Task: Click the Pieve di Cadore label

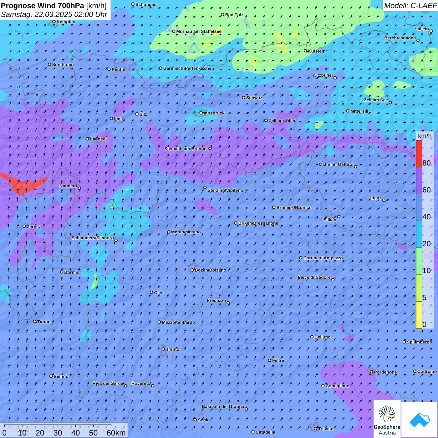Action: click(314, 277)
